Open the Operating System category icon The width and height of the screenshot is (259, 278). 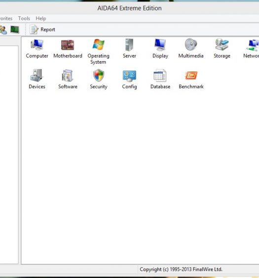[x=99, y=44]
